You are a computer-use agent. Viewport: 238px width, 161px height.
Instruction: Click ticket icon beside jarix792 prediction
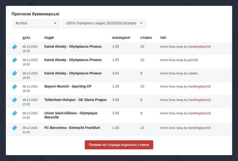(x=14, y=60)
